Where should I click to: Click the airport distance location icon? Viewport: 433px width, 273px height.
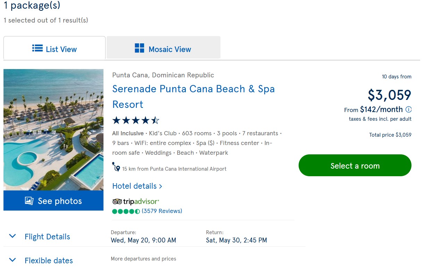point(116,167)
